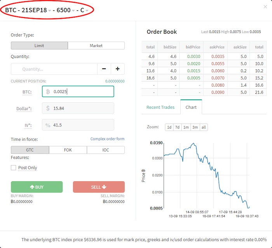The height and width of the screenshot is (248, 272).
Task: Click the Dollar price field
Action: pyautogui.click(x=78, y=108)
